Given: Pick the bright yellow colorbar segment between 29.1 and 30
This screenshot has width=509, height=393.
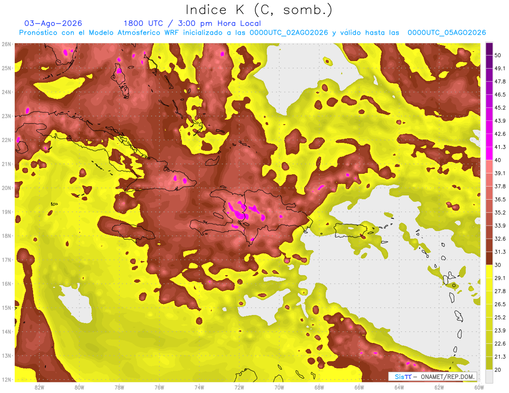Looking at the screenshot, I should (x=489, y=271).
